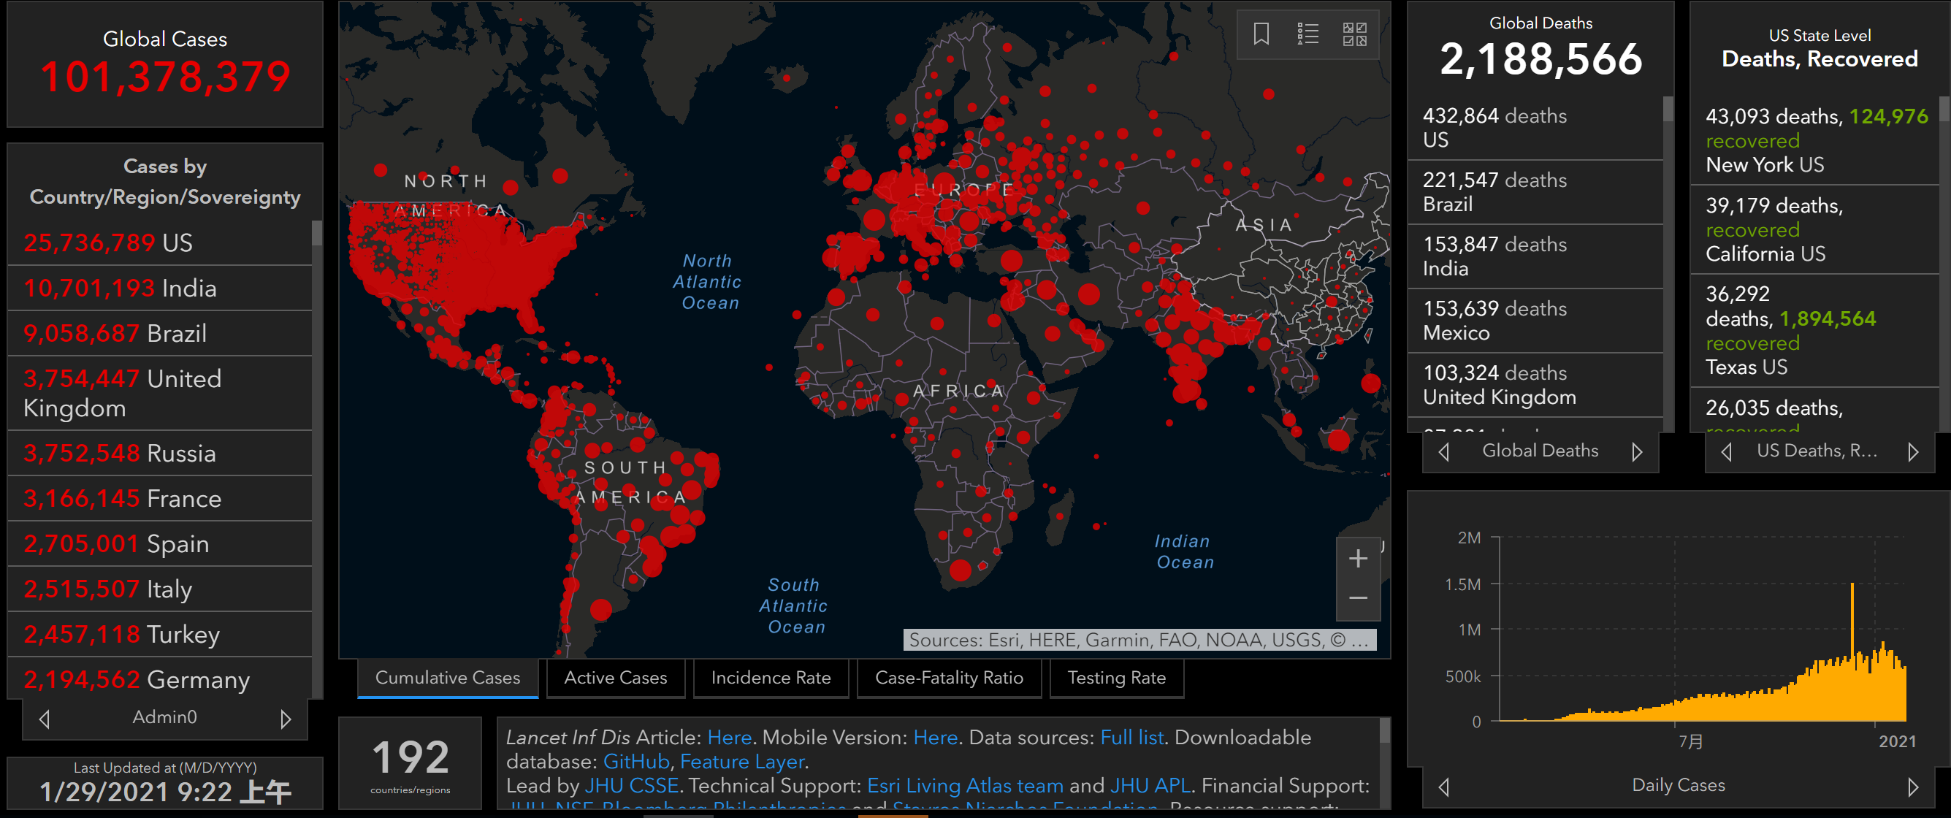Open the Feature Layer link

[742, 762]
